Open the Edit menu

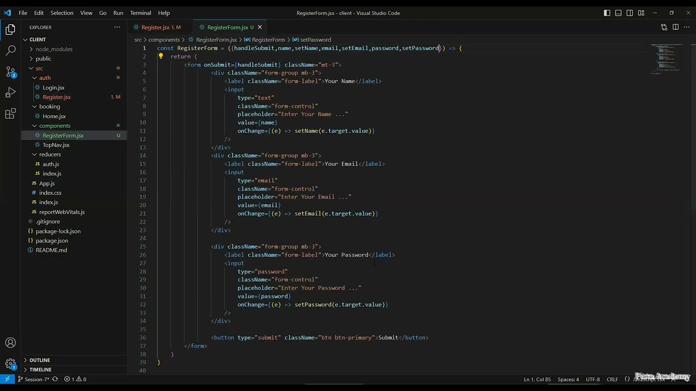pyautogui.click(x=39, y=13)
